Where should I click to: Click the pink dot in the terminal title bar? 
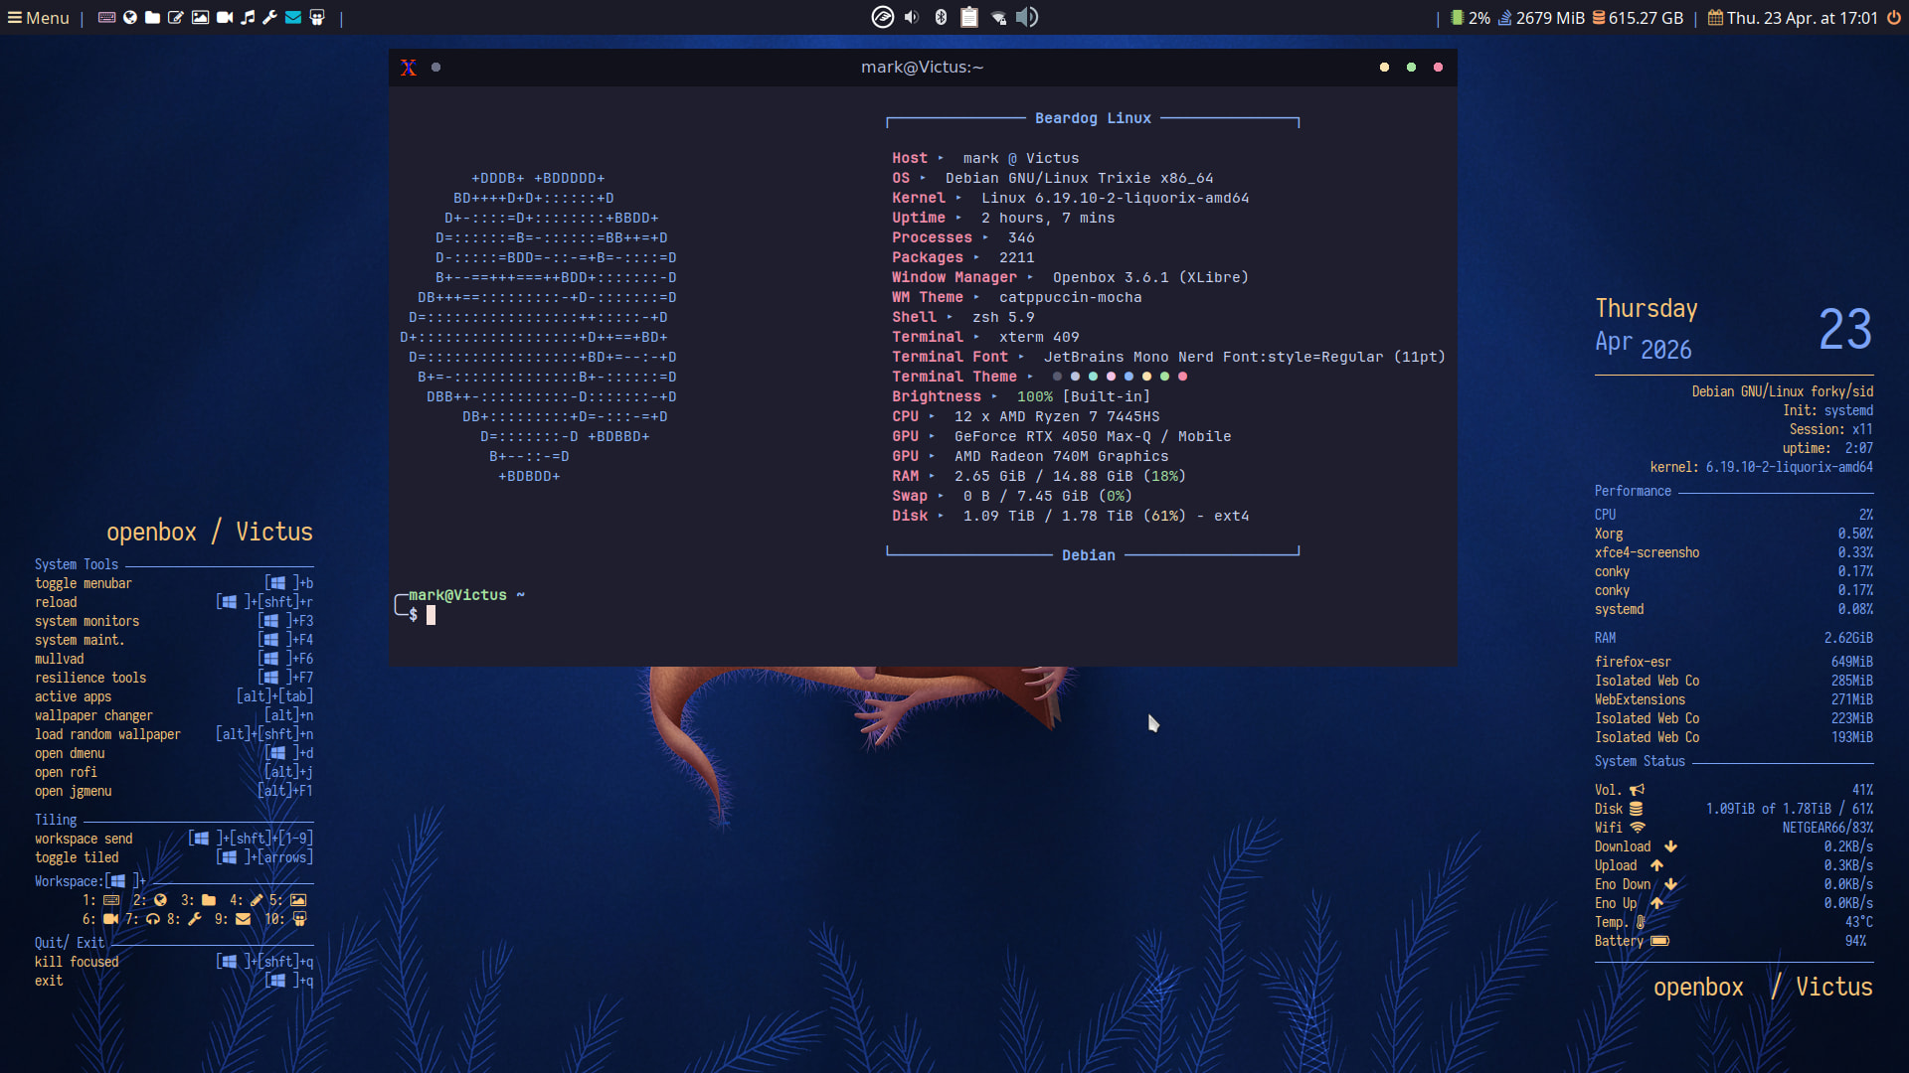coord(1438,68)
